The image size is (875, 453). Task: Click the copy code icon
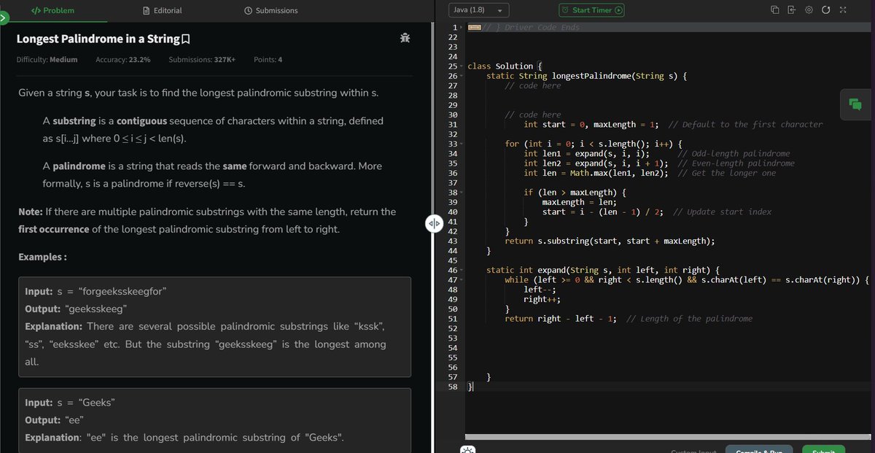click(775, 10)
